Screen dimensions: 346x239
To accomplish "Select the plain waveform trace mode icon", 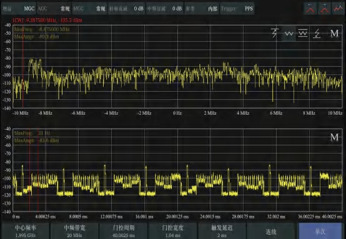I will 289,33.
